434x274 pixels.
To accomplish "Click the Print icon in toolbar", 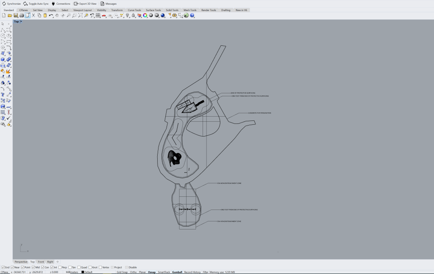I will (22, 16).
